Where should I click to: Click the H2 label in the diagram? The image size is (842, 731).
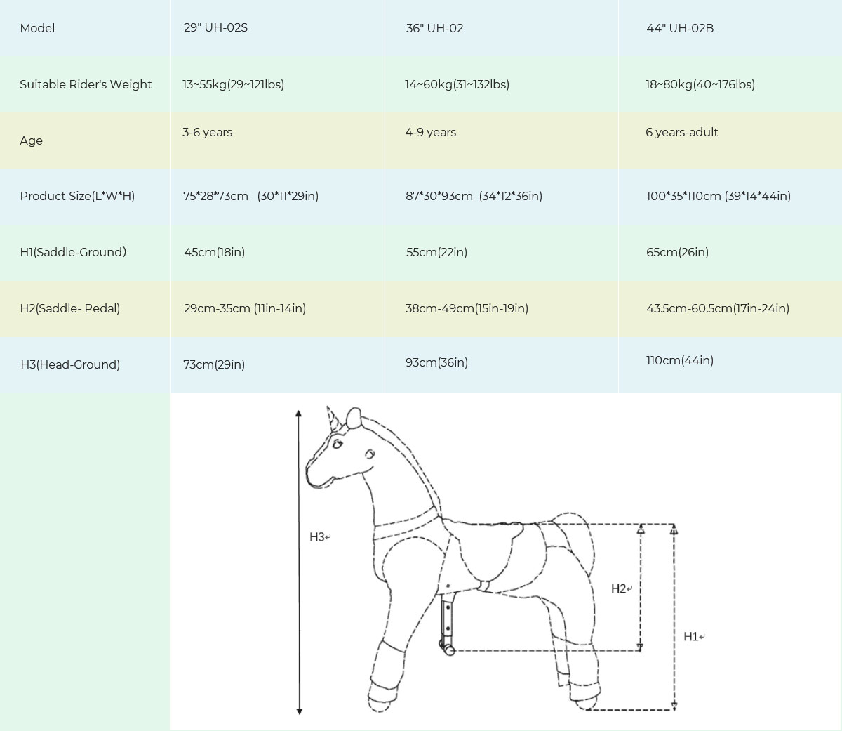point(620,589)
